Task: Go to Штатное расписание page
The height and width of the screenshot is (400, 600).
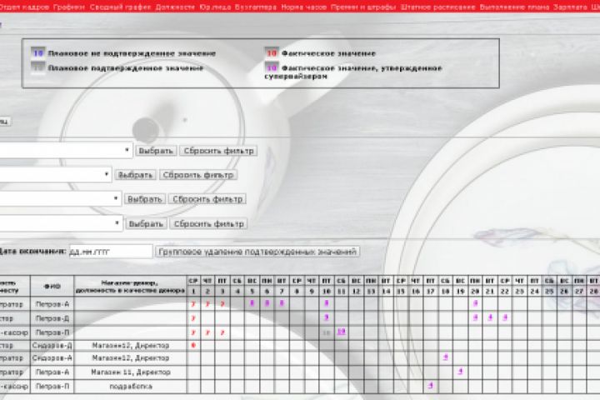Action: tap(437, 7)
